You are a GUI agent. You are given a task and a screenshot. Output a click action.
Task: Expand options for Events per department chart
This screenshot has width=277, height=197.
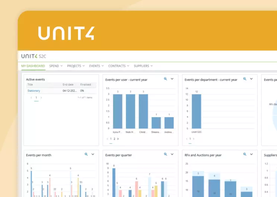(251, 79)
